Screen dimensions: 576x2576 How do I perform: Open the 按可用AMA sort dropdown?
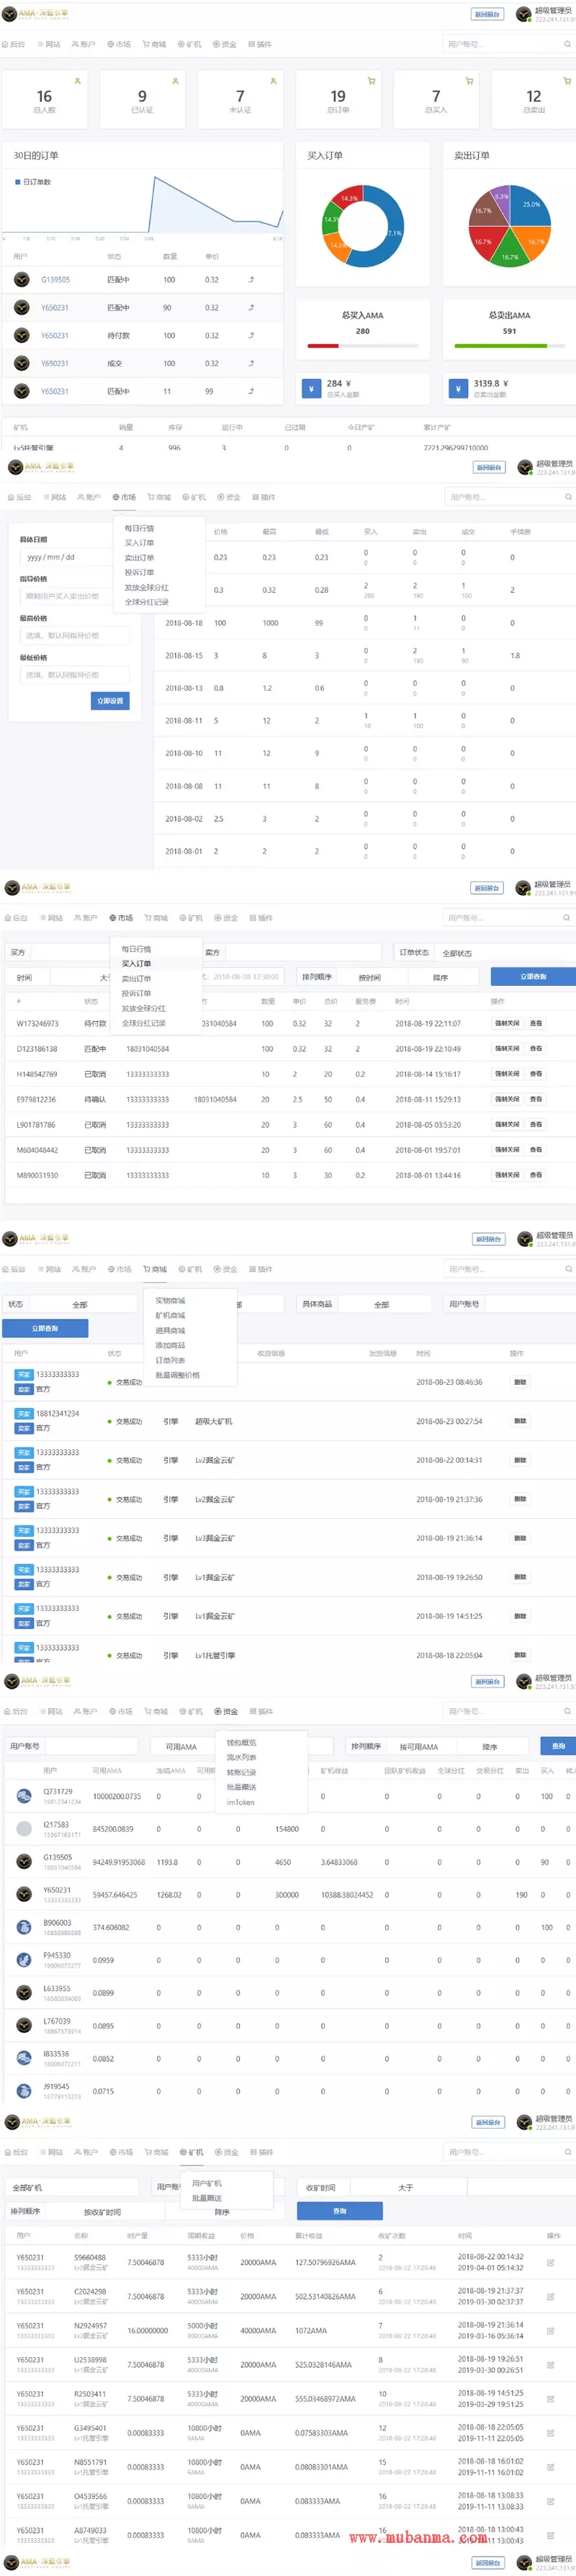(x=418, y=1746)
